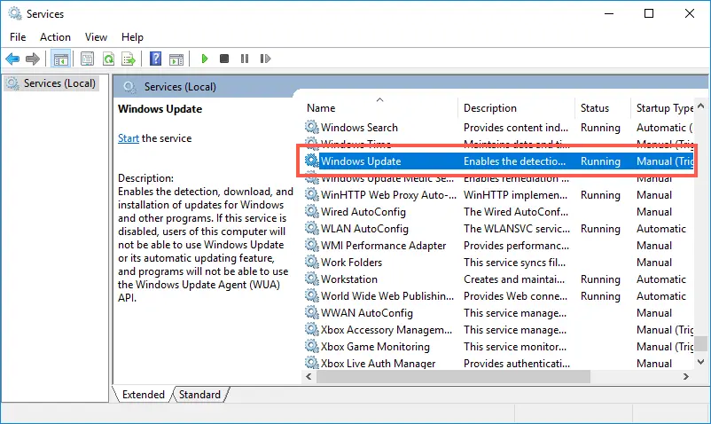Click the horizontal scrollbar left arrow

point(309,376)
